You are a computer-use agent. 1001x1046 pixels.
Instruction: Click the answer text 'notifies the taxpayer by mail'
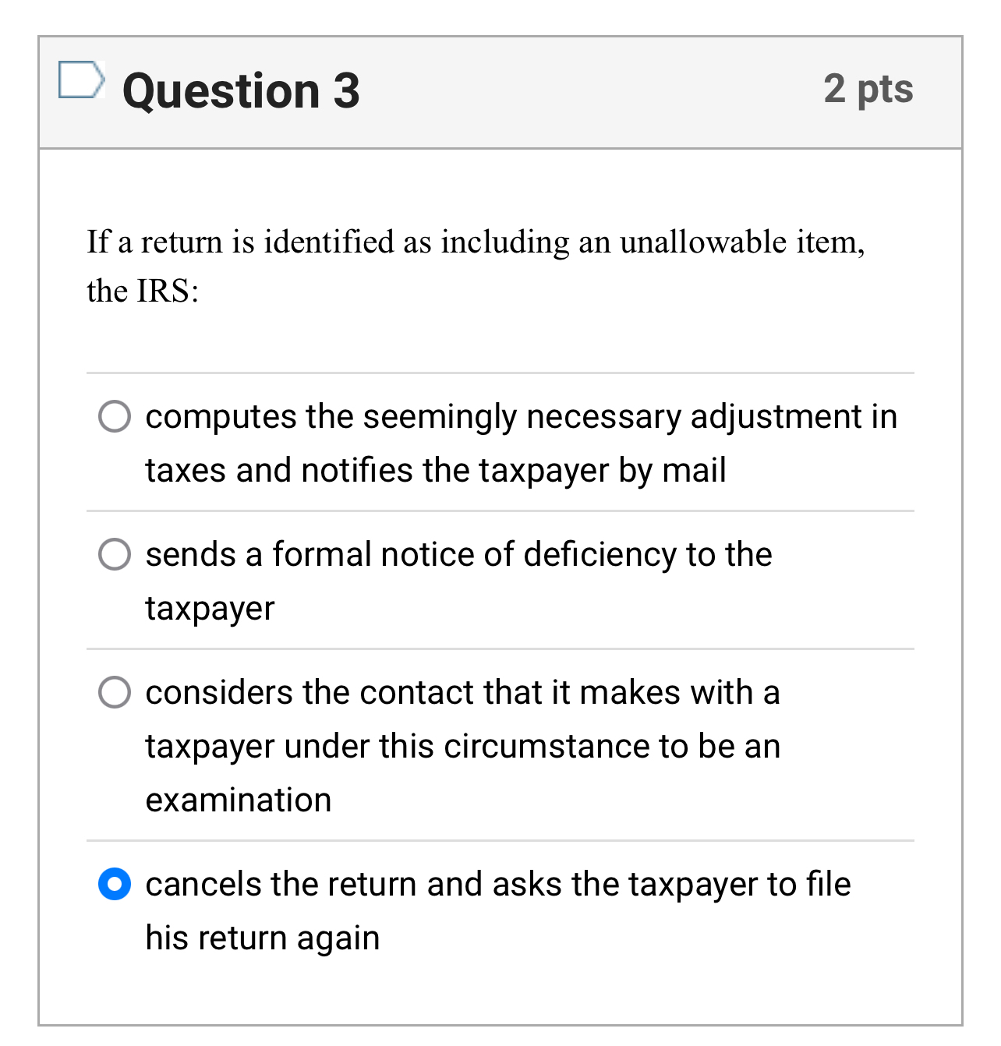click(x=435, y=470)
